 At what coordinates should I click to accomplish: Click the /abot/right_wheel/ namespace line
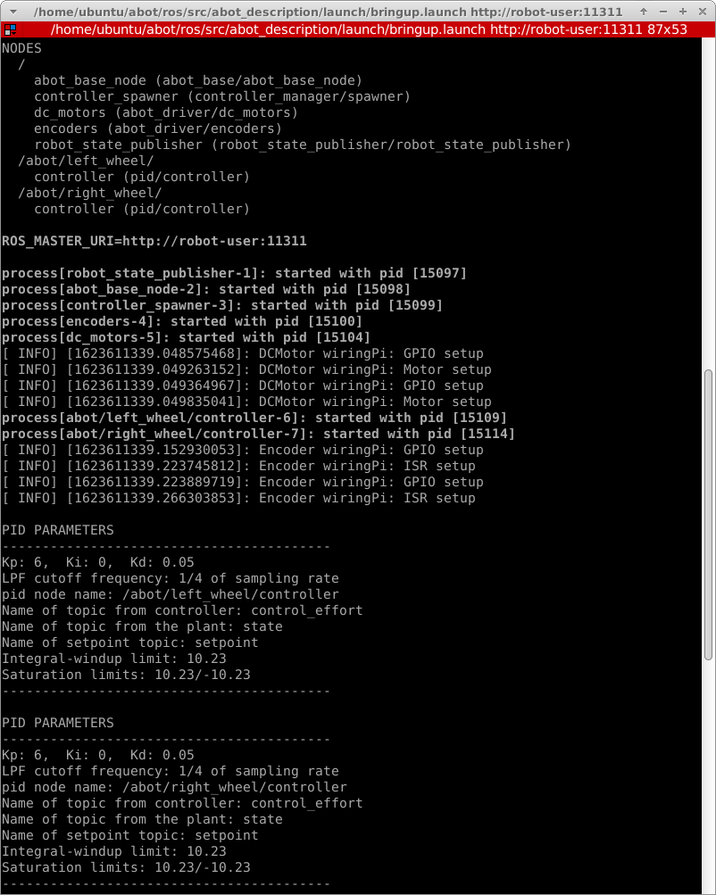(89, 193)
